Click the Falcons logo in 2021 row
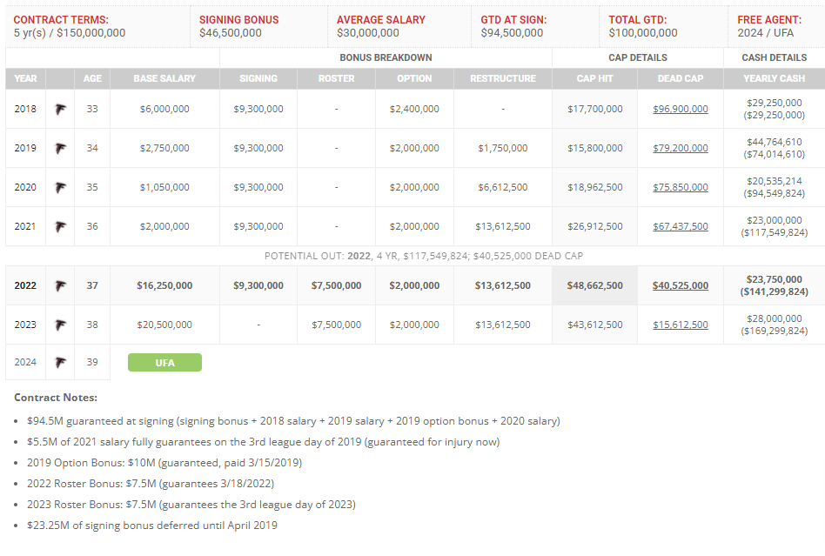The width and height of the screenshot is (825, 556). pos(61,227)
